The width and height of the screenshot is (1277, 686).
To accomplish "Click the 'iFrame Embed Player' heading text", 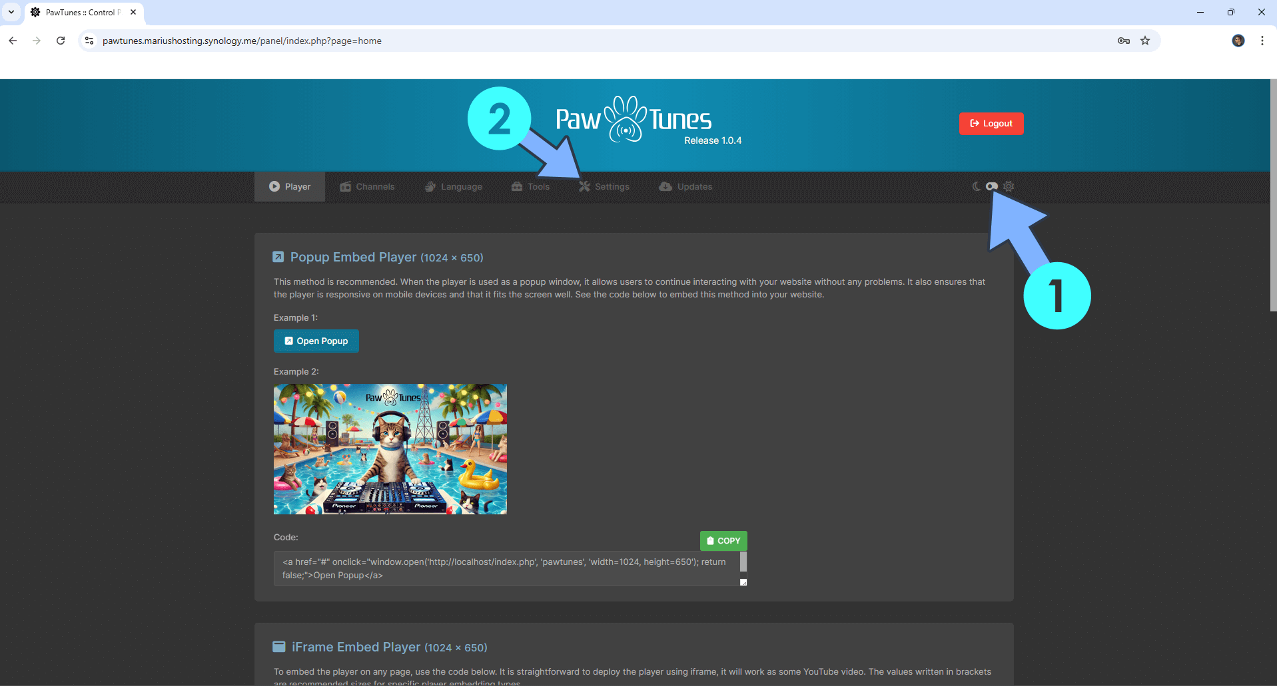I will [x=356, y=647].
